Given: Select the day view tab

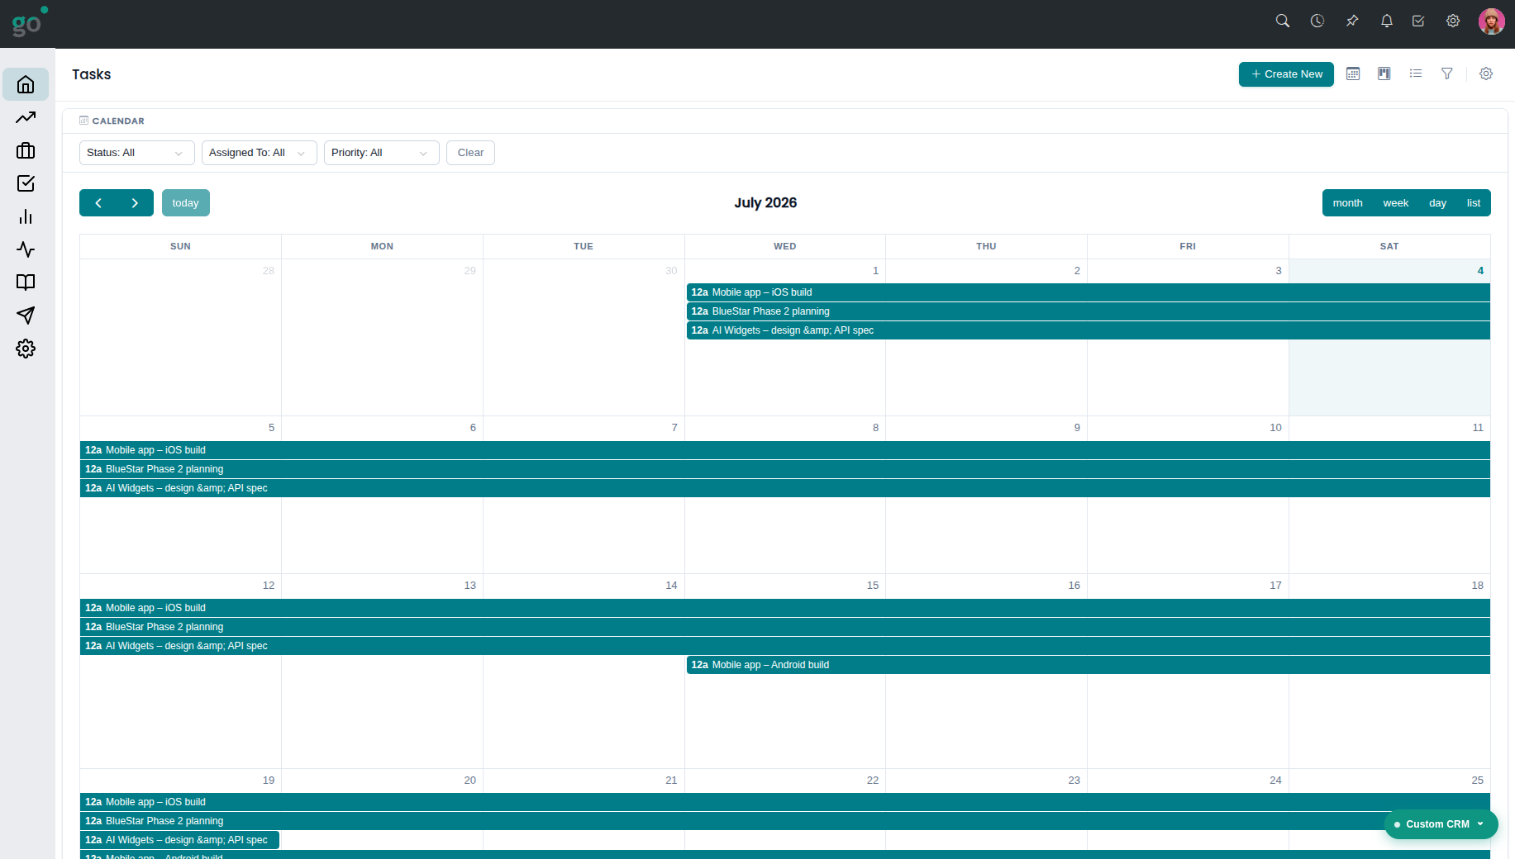Looking at the screenshot, I should pyautogui.click(x=1438, y=203).
